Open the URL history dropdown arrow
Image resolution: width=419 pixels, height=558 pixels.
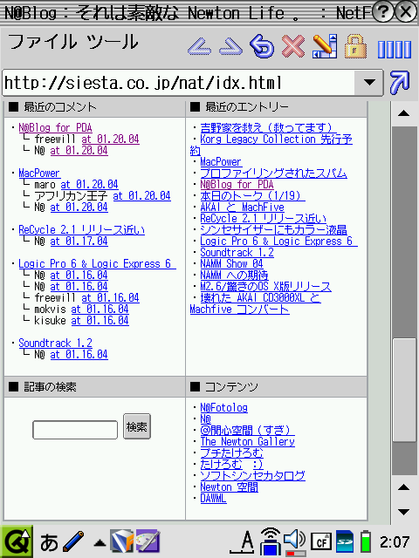pyautogui.click(x=369, y=83)
